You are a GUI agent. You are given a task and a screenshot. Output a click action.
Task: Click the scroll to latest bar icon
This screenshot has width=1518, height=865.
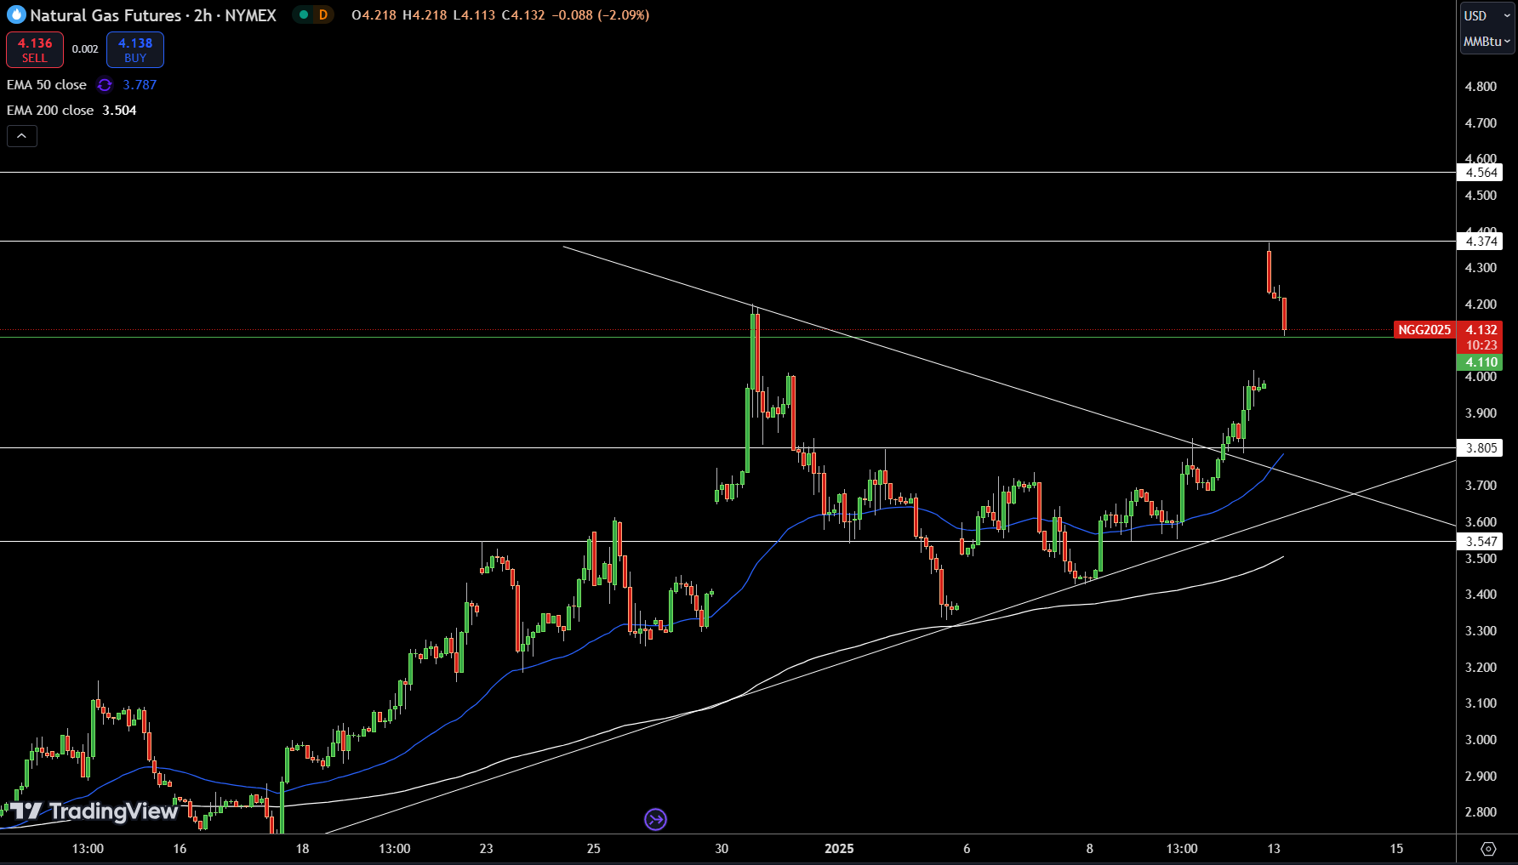pos(655,819)
